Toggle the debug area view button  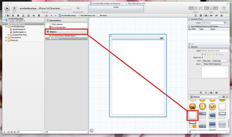(211, 8)
